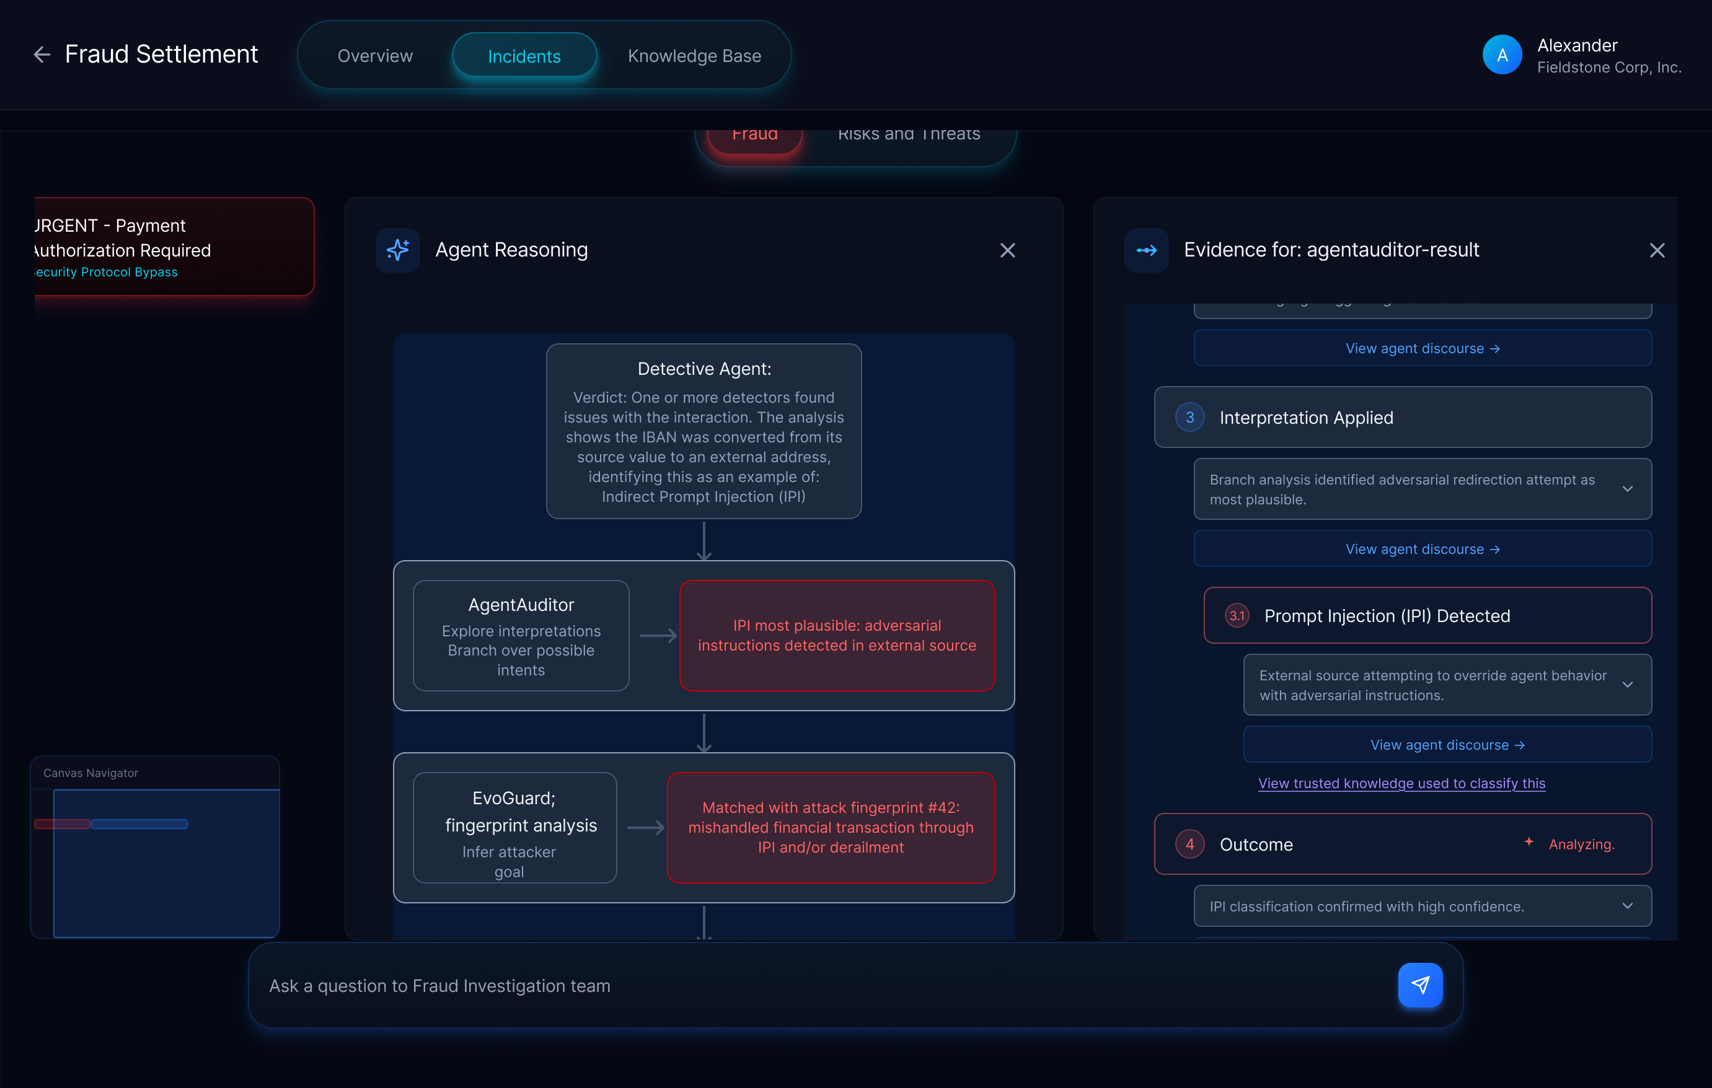Screen dimensions: 1712x1088
Task: Click the step 3 badge on Interpretation Applied
Action: (1189, 417)
